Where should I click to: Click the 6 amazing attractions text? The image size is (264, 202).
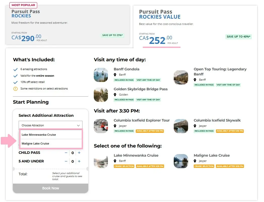pyautogui.click(x=34, y=69)
